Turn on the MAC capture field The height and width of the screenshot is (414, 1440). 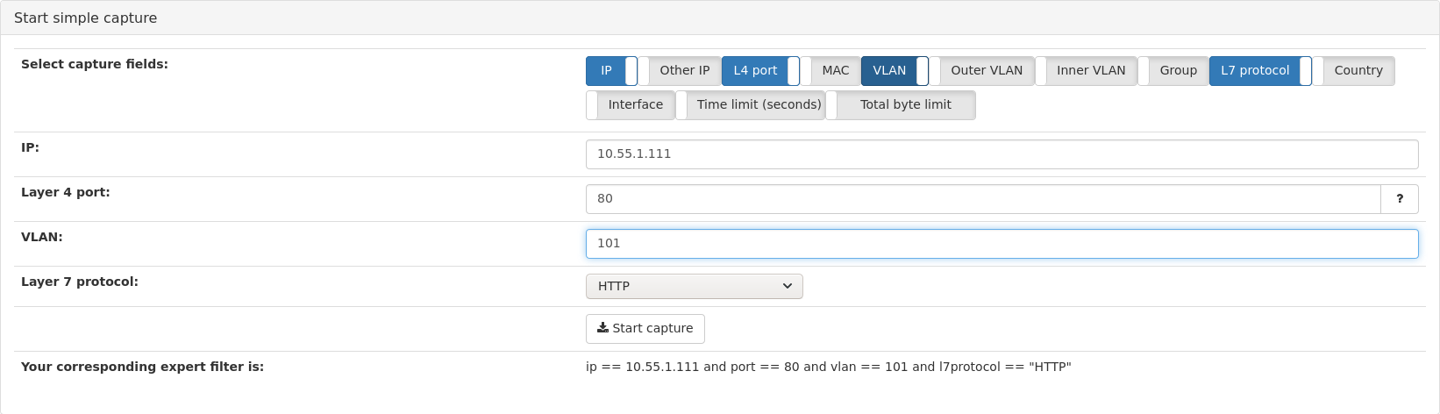[830, 71]
